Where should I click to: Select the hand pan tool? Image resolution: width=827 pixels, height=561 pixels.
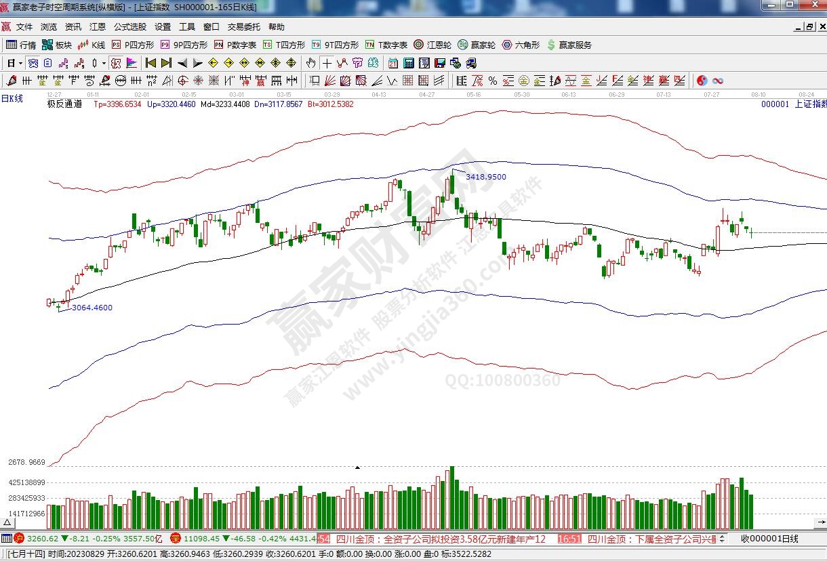coord(310,63)
